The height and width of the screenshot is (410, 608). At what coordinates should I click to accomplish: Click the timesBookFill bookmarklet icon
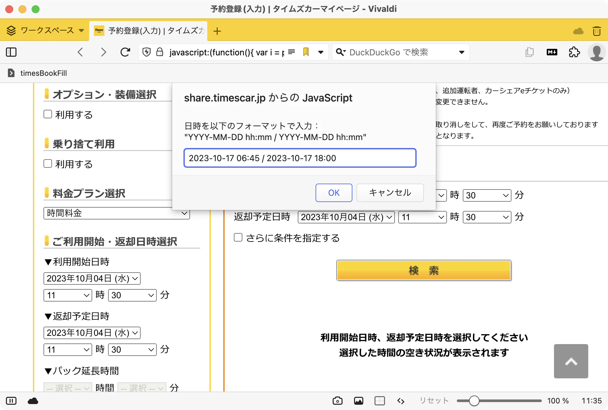click(x=11, y=73)
